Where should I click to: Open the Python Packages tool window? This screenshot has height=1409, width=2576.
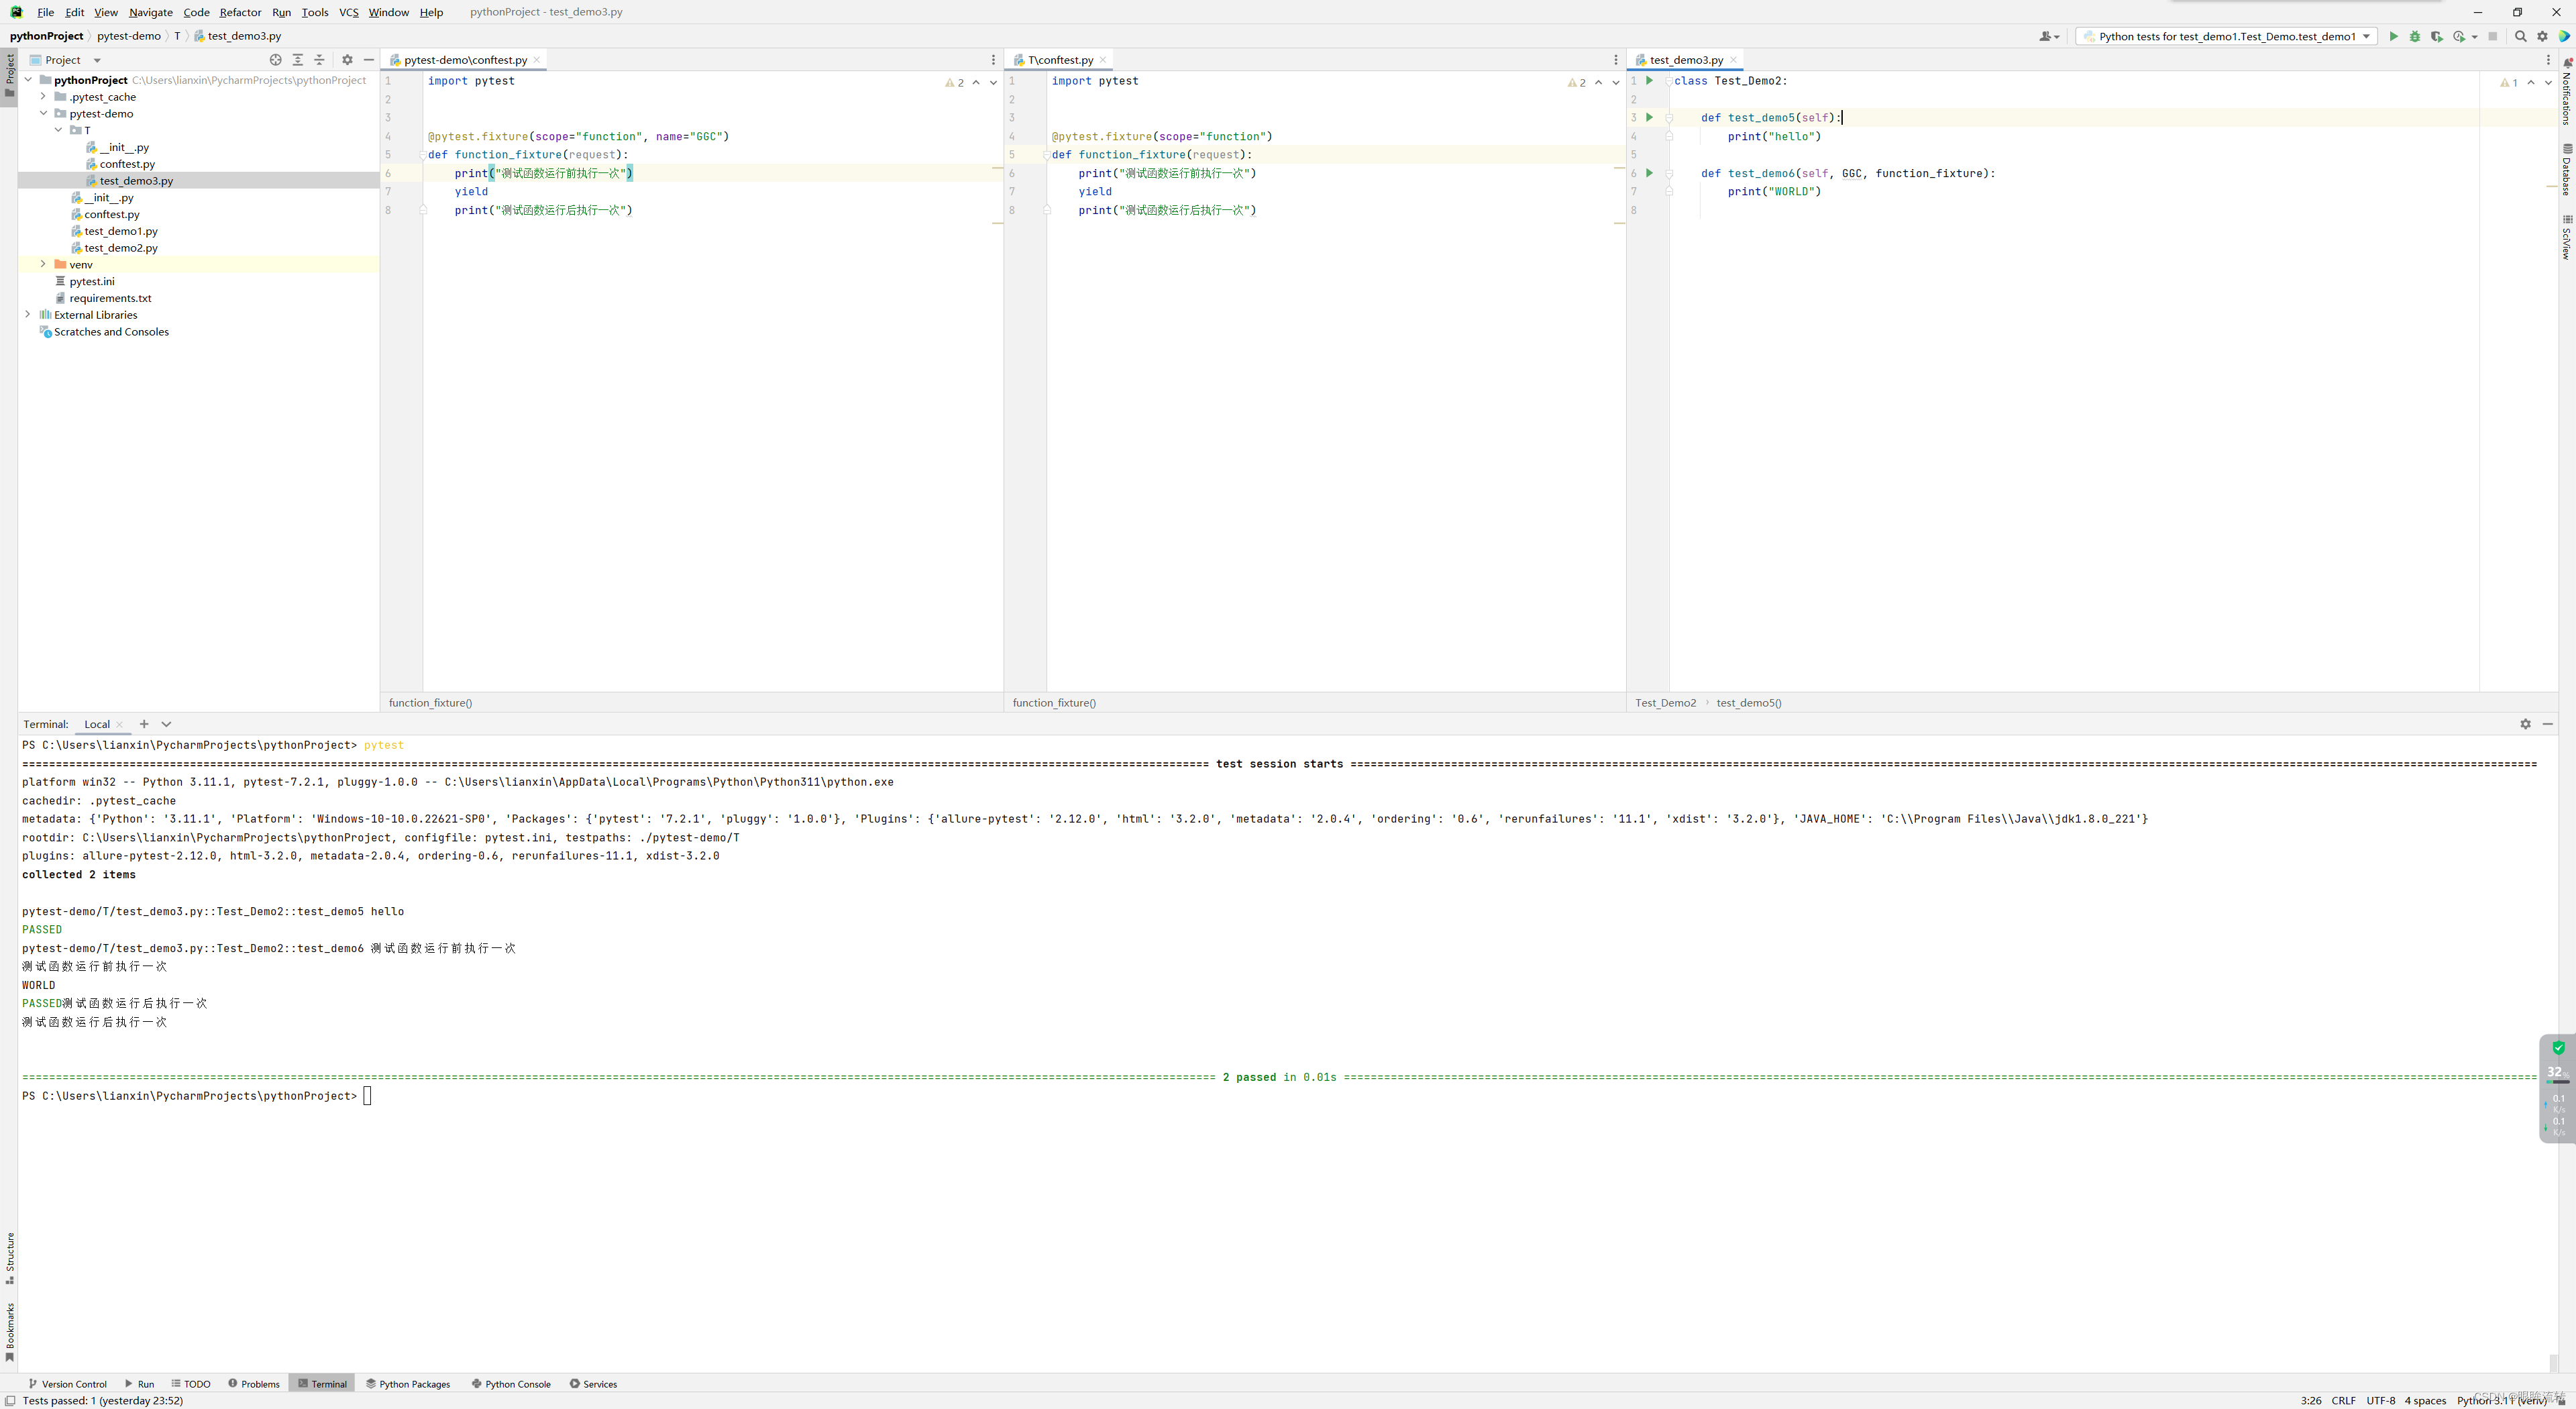[408, 1384]
